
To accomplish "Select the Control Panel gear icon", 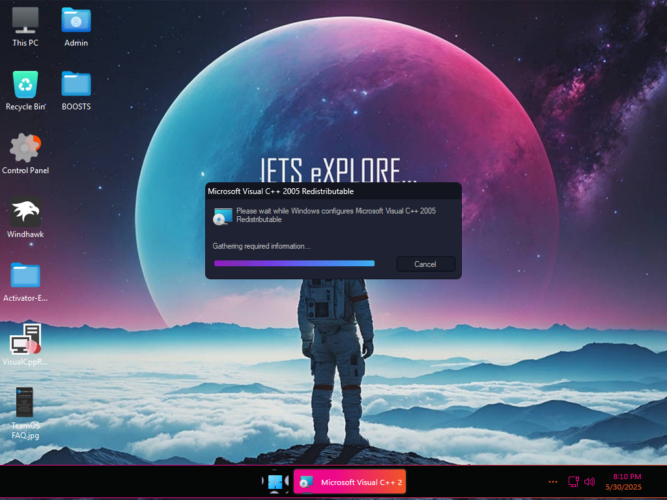I will [25, 148].
